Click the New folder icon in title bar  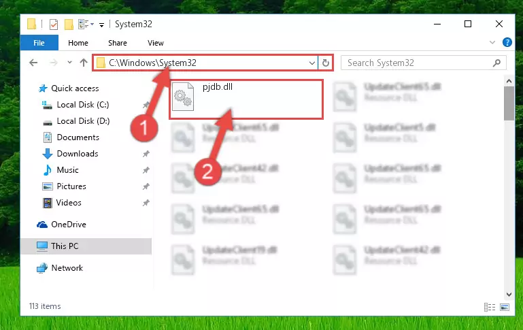point(69,24)
